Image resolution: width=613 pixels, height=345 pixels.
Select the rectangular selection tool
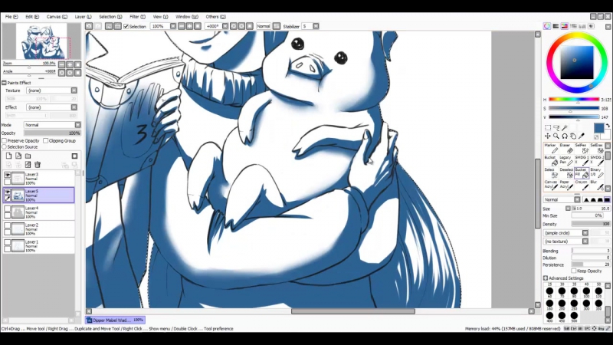pos(548,128)
